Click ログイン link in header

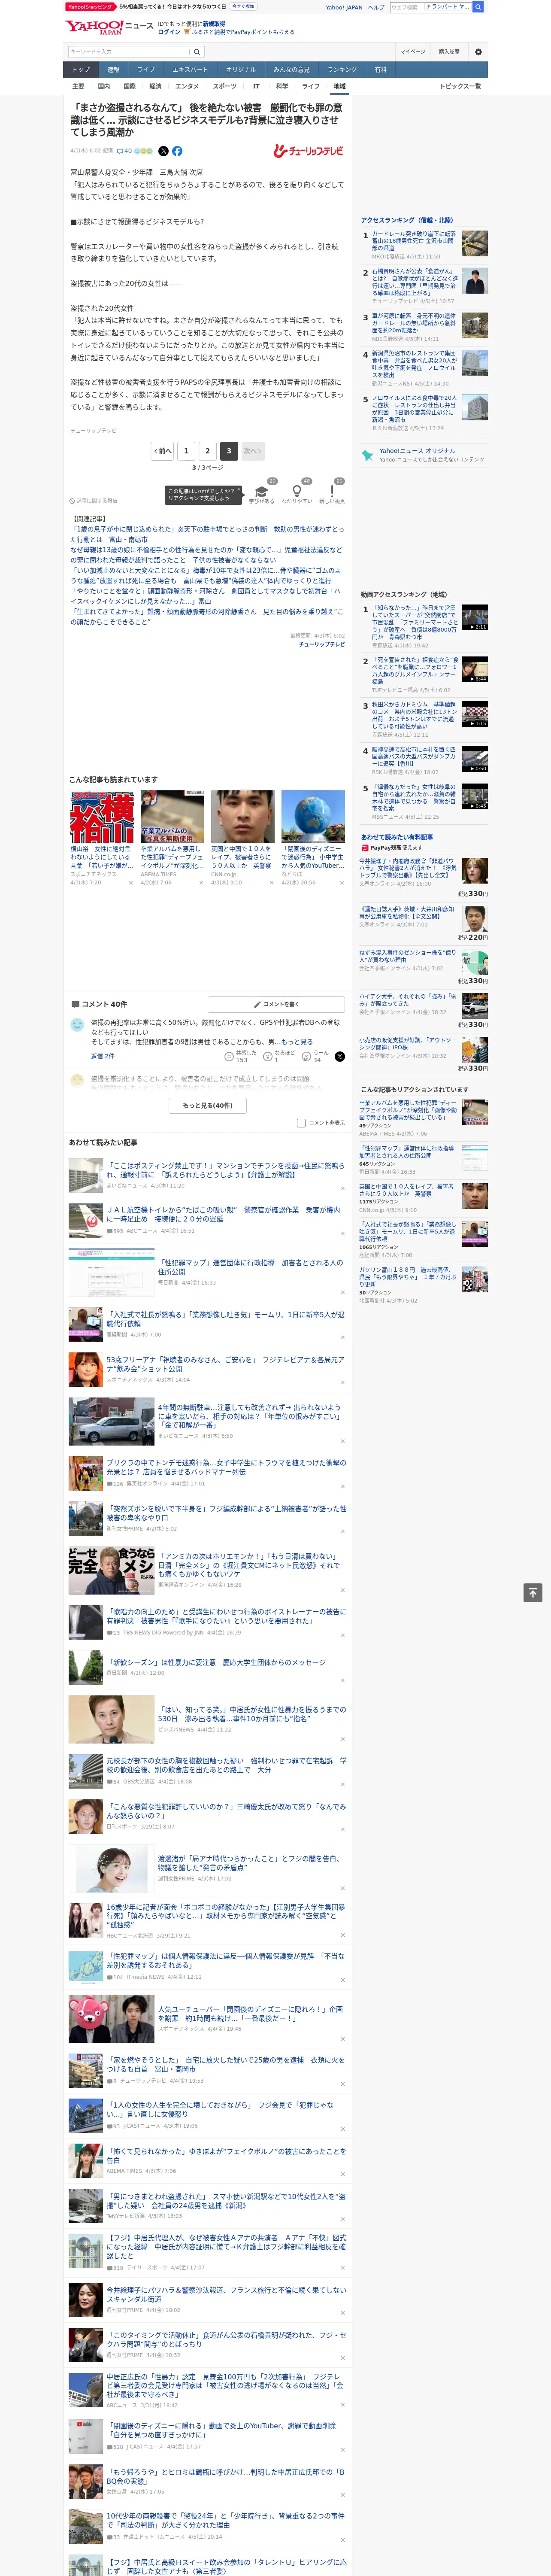[x=169, y=32]
